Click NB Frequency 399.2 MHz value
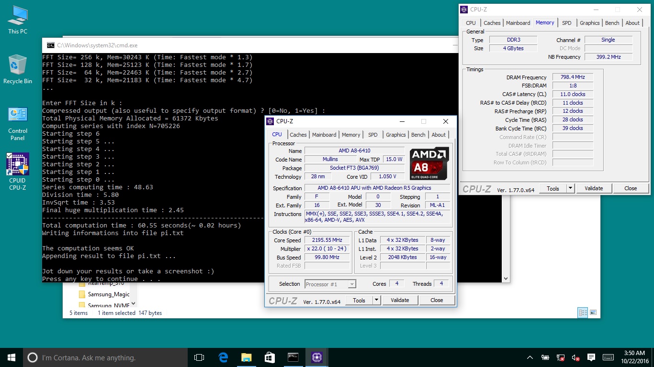The image size is (654, 367). 608,57
